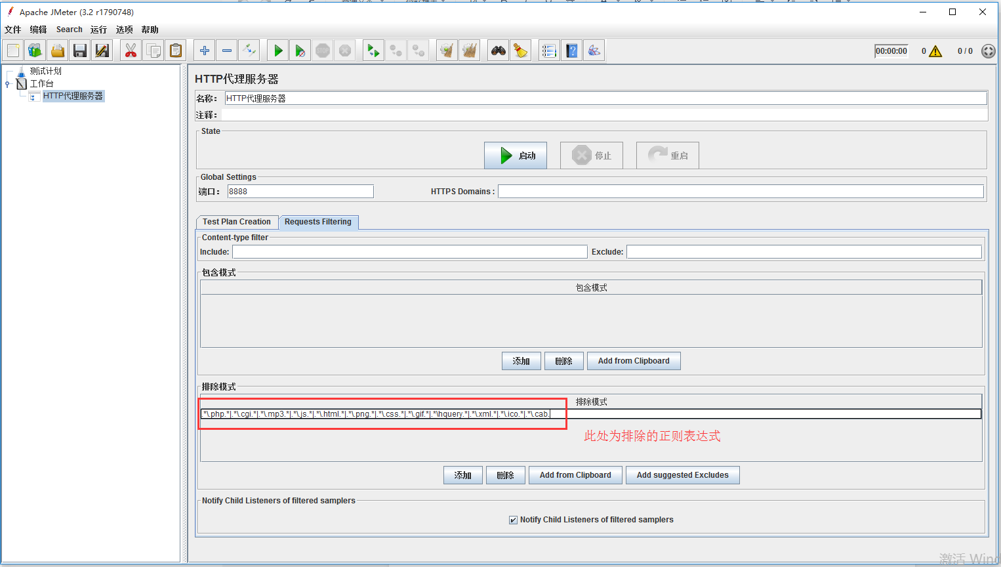
Task: Click the 包含模式 table column header
Action: tap(591, 287)
